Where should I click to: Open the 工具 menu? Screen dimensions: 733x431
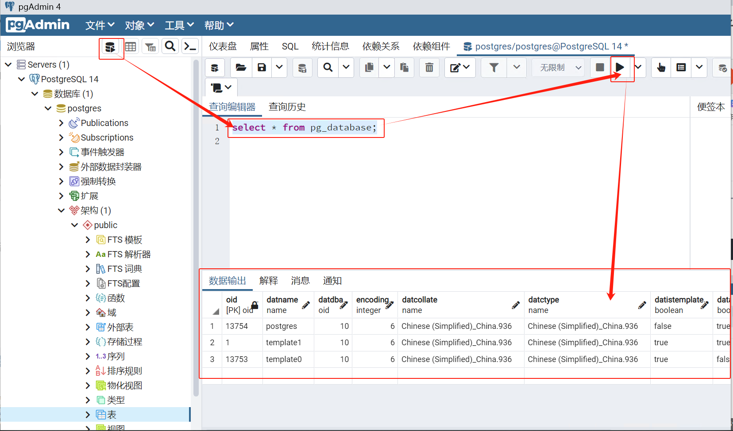(179, 25)
